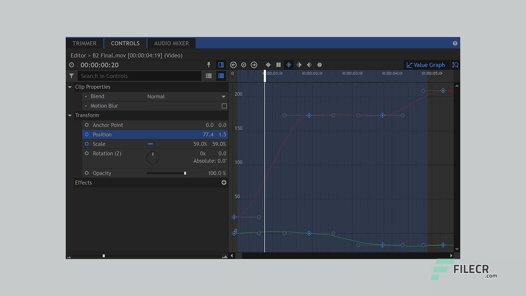The height and width of the screenshot is (296, 526).
Task: Click the filter funnel icon
Action: point(72,76)
